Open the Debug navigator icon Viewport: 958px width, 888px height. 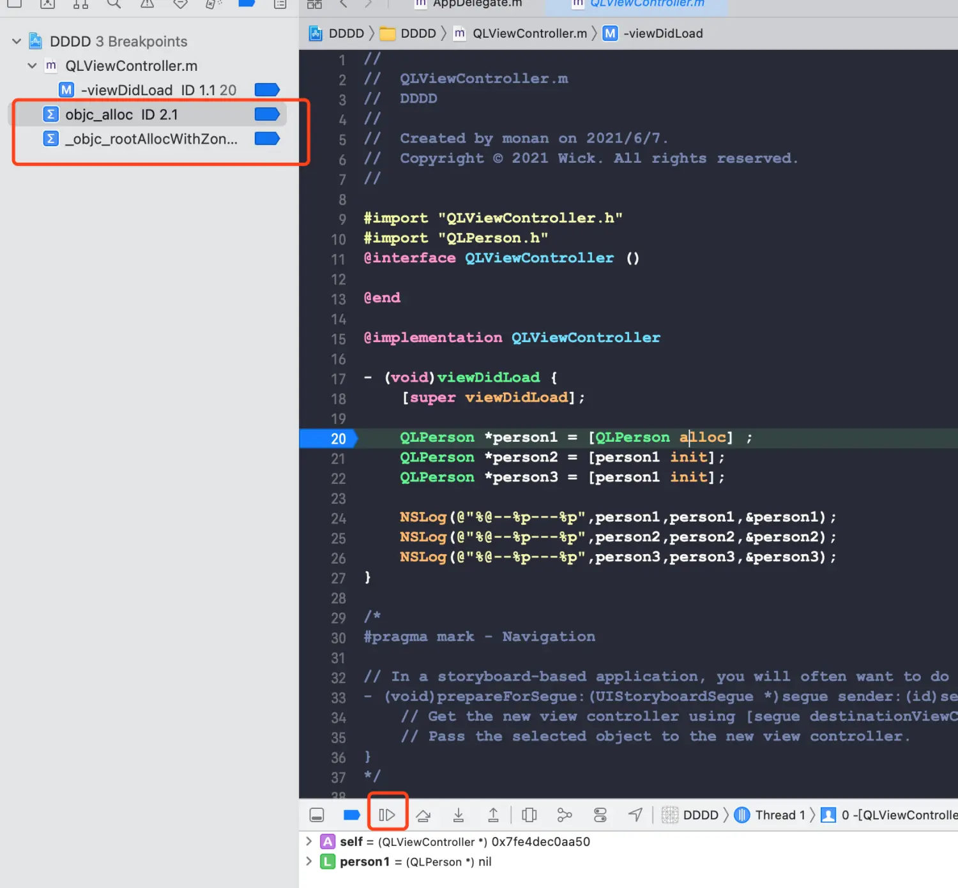point(213,3)
